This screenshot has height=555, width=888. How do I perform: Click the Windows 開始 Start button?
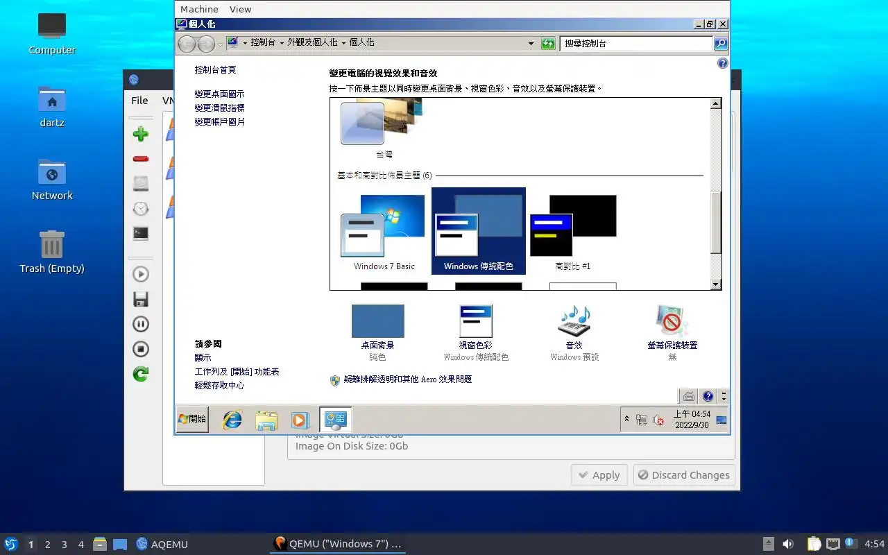point(192,419)
